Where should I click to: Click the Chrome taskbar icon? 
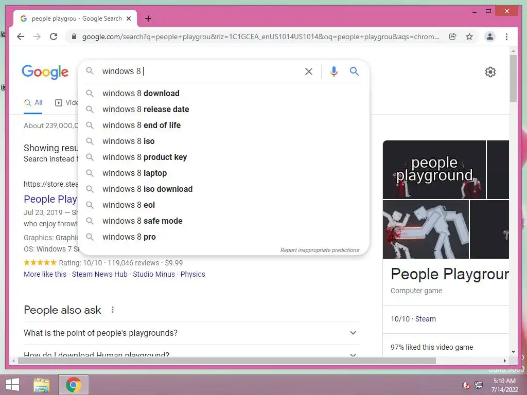pos(74,385)
